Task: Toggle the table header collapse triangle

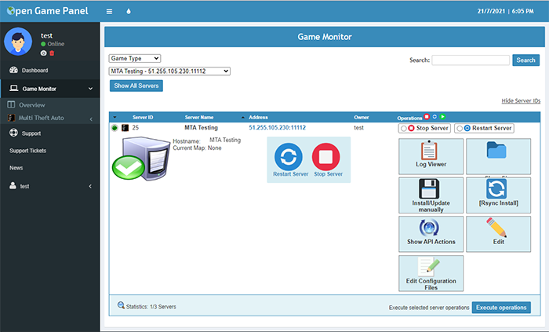Action: (x=115, y=117)
